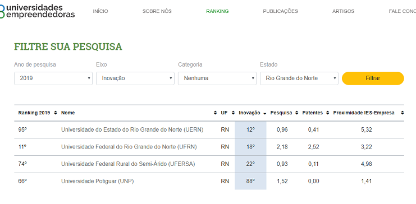
Task: Sort by UF column arrows
Action: (233, 113)
